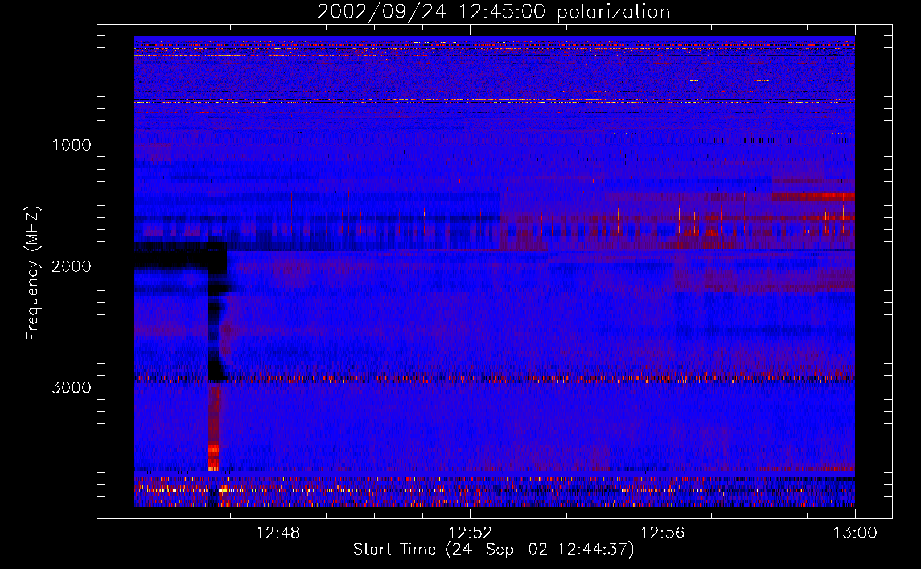Viewport: 921px width, 569px height.
Task: Click the 3000 frequency tick label
Action: pos(71,387)
